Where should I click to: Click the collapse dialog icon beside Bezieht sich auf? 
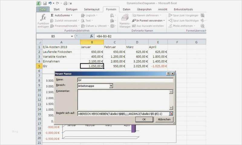point(171,114)
